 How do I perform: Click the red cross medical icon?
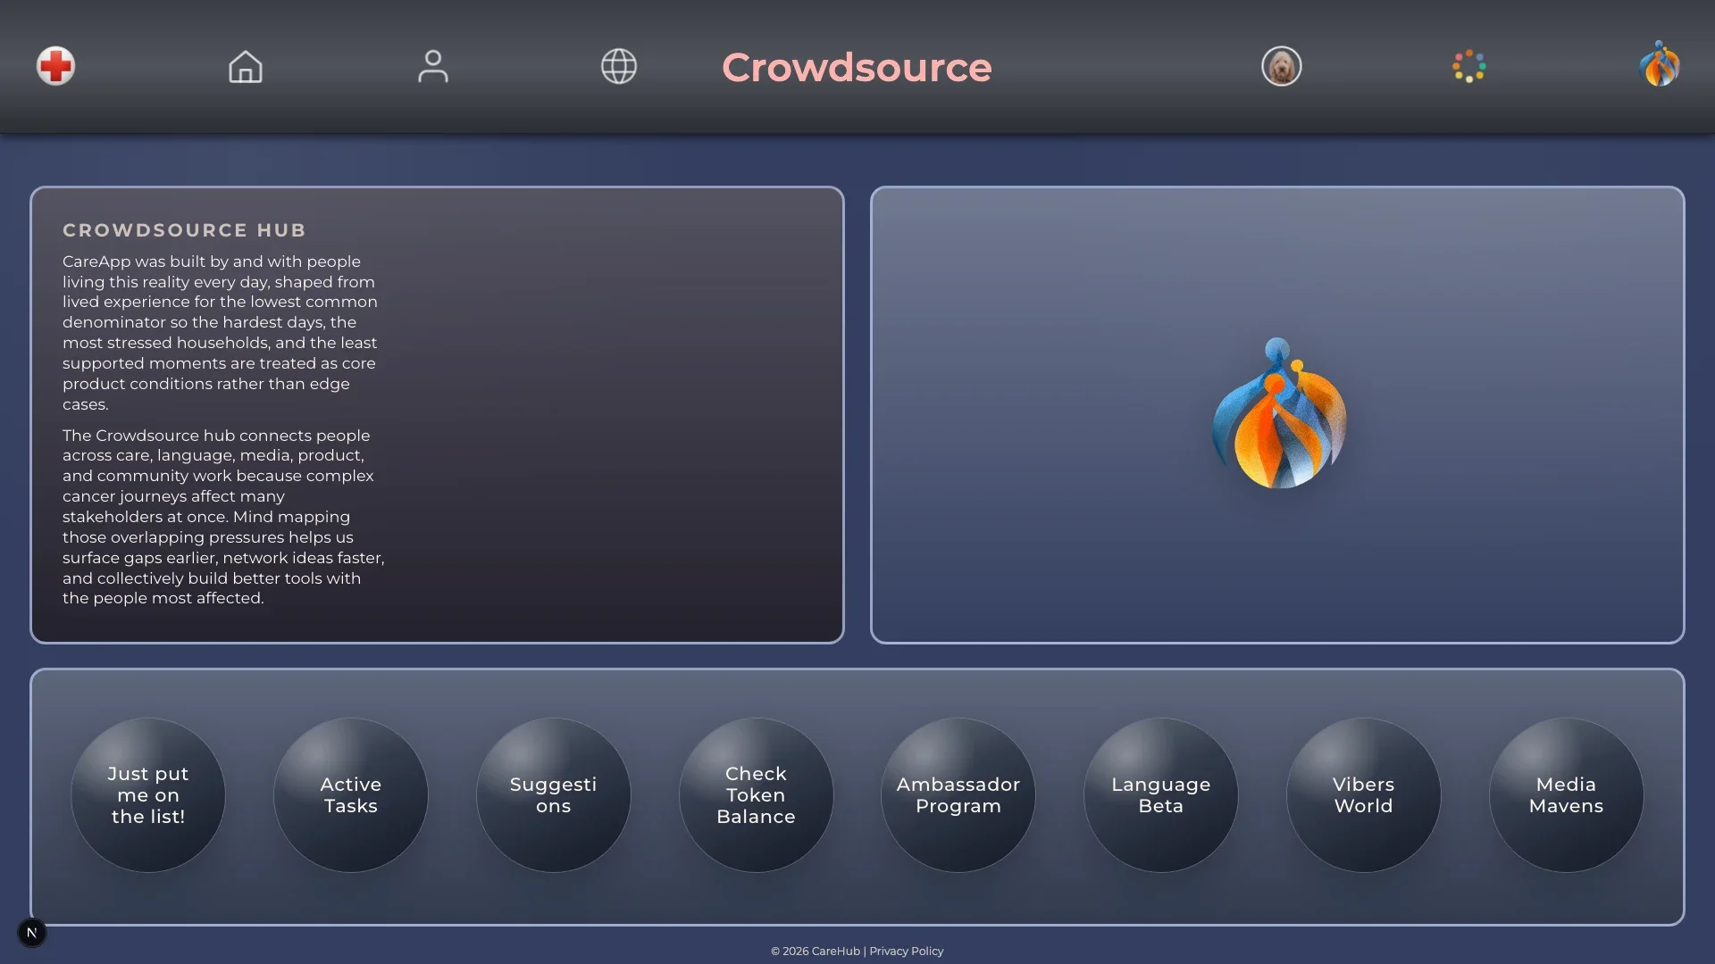click(x=55, y=66)
